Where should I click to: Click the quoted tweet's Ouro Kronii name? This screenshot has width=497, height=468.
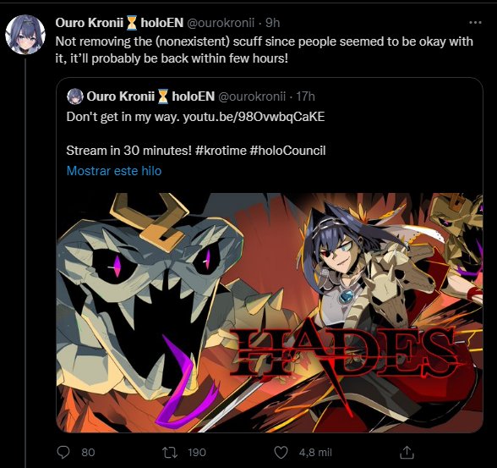click(120, 96)
